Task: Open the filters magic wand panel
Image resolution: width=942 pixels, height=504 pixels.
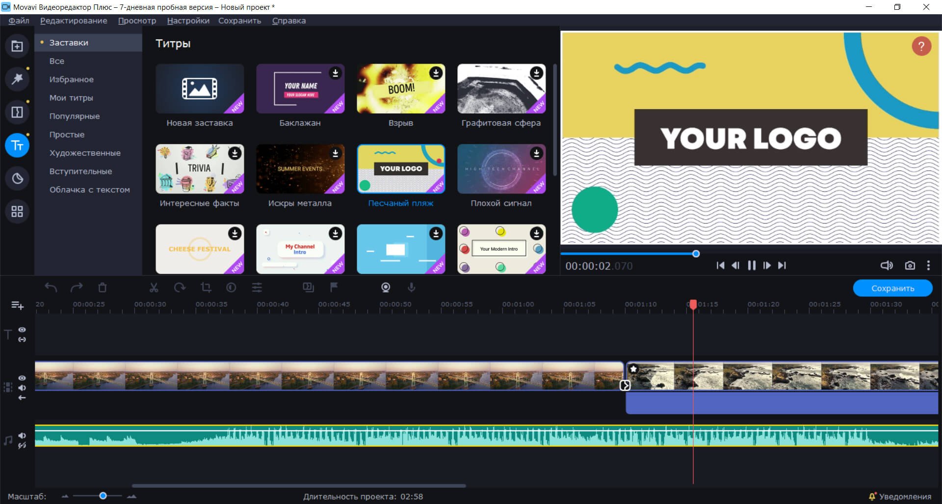Action: 17,78
